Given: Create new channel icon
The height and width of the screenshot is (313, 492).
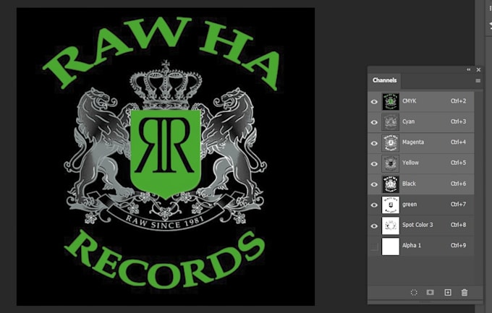Looking at the screenshot, I should pos(448,293).
